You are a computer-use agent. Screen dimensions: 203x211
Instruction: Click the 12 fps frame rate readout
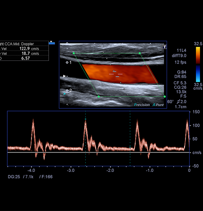[181, 62]
